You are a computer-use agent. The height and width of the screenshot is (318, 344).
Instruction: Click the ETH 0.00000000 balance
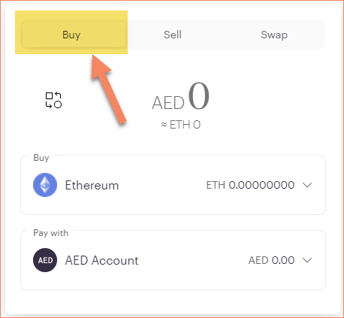pos(250,185)
